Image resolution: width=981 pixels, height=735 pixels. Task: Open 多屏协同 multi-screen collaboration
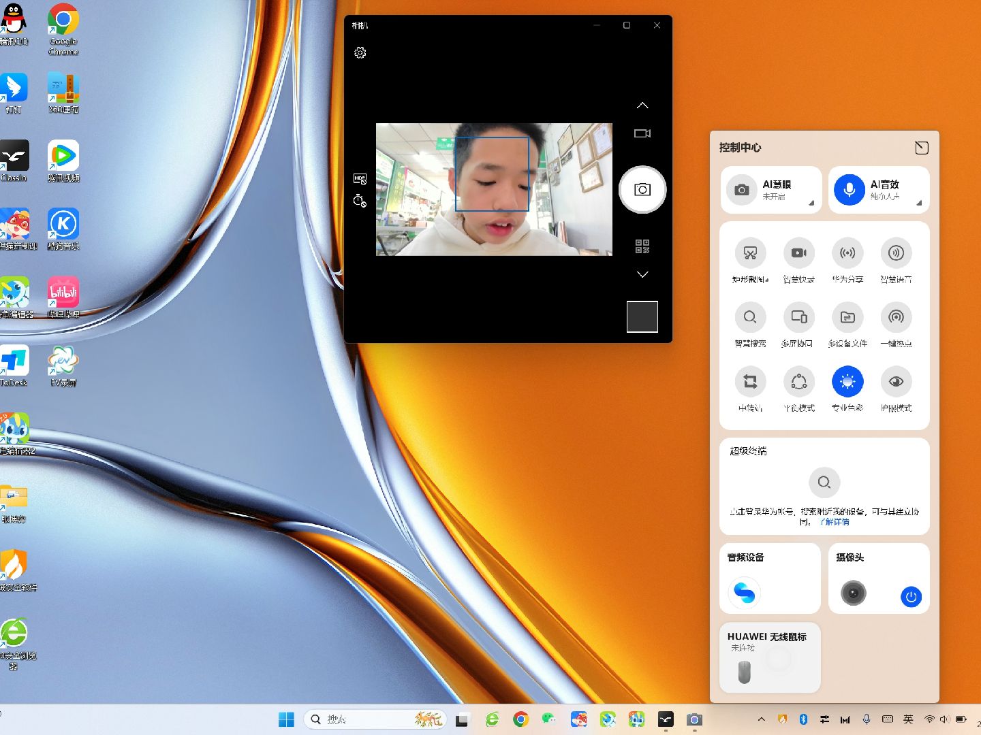[x=798, y=318]
